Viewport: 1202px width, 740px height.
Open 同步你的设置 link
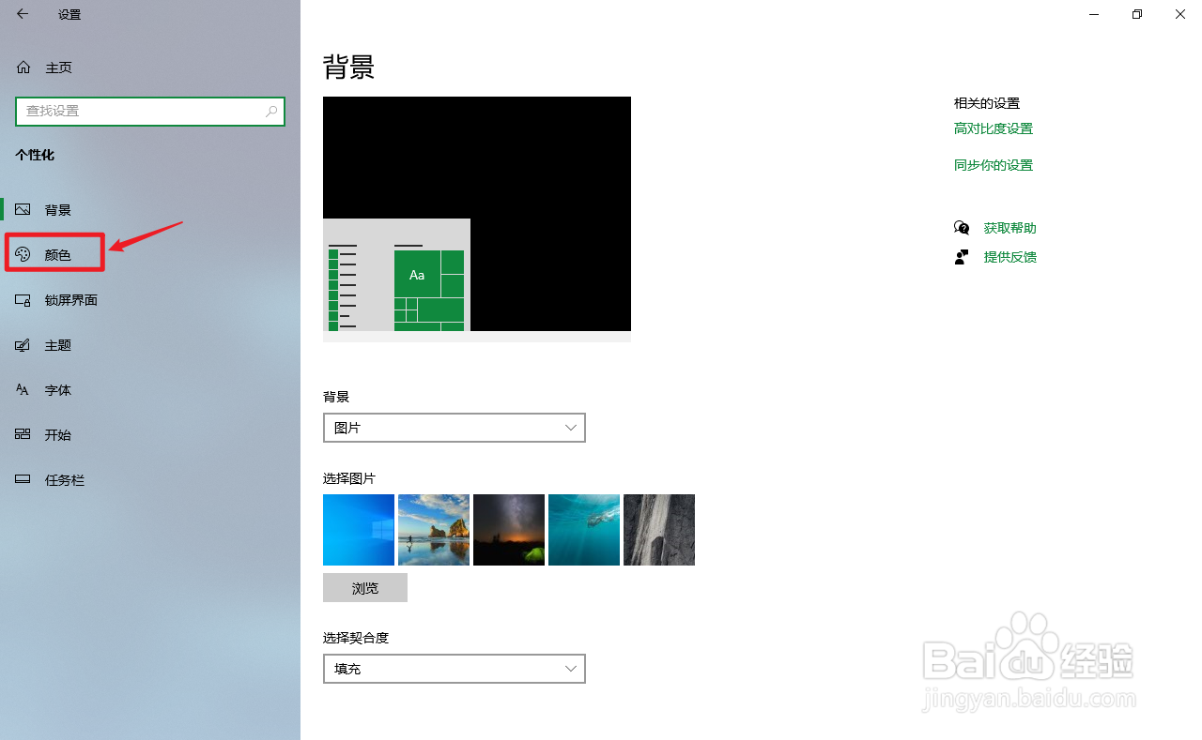pos(994,165)
